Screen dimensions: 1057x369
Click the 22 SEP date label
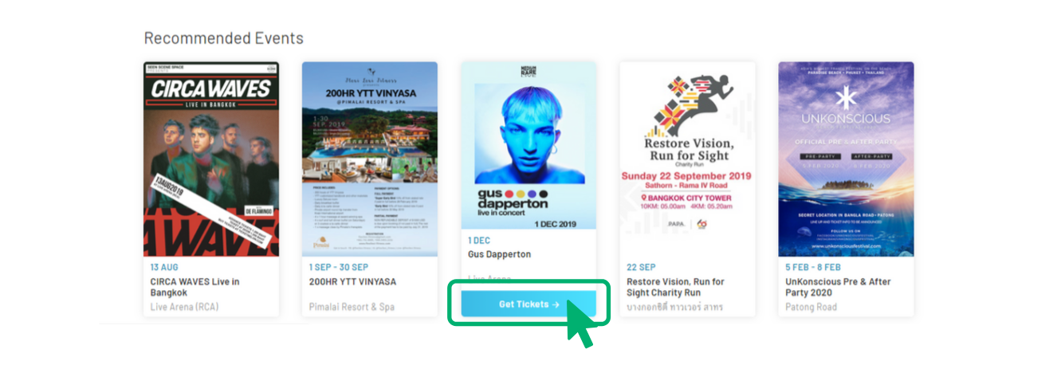pos(641,267)
